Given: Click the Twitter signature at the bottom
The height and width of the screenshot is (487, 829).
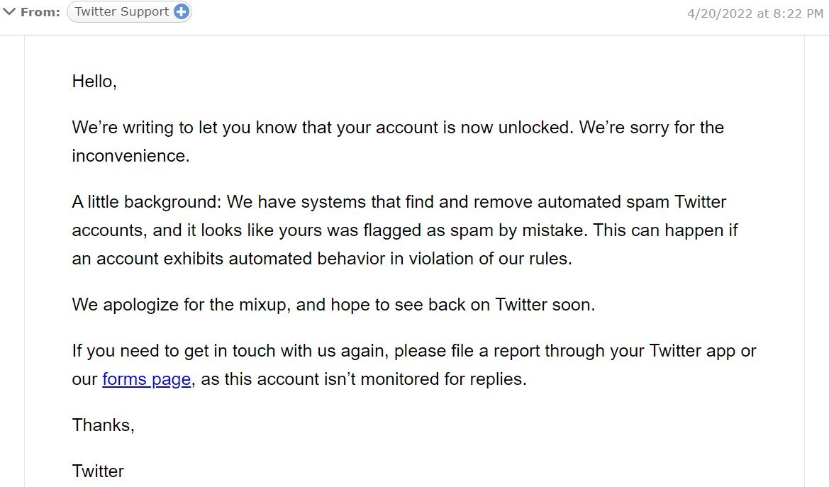Looking at the screenshot, I should 98,471.
